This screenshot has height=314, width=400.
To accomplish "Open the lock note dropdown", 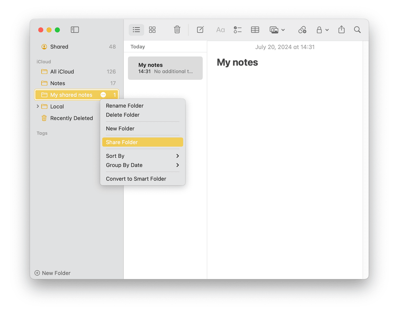I will 322,30.
